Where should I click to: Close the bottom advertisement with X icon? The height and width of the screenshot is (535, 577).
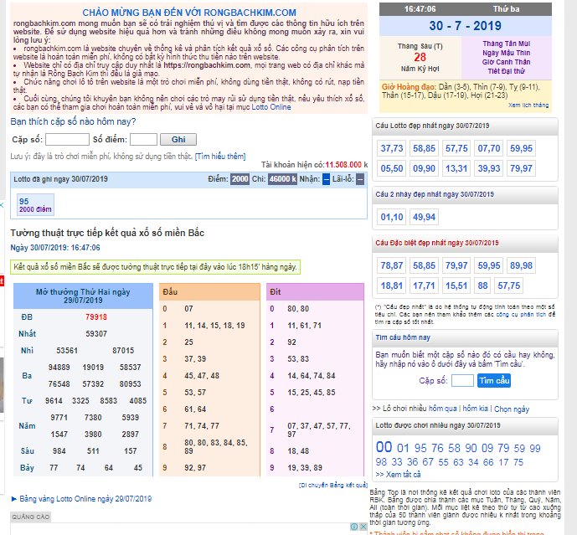pos(363,528)
